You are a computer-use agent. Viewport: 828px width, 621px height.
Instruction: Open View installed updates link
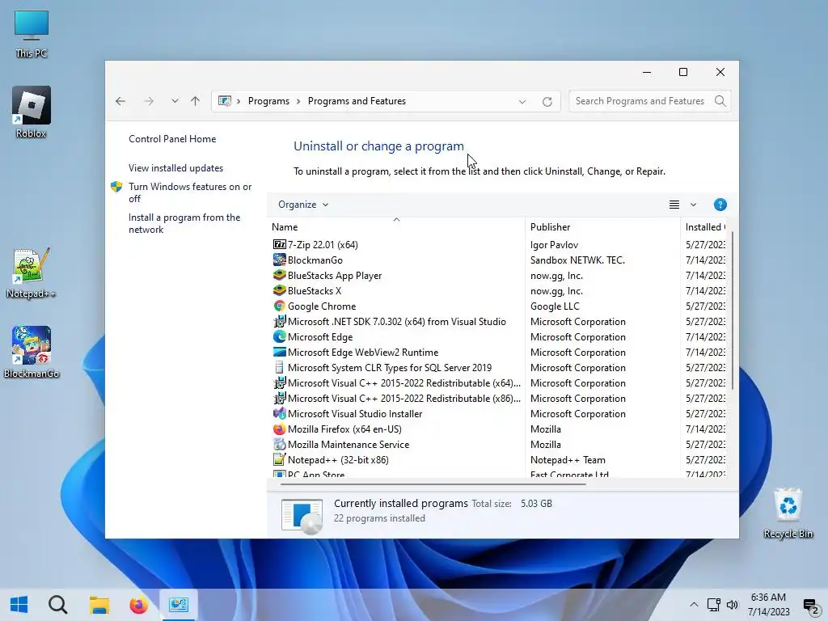coord(175,168)
